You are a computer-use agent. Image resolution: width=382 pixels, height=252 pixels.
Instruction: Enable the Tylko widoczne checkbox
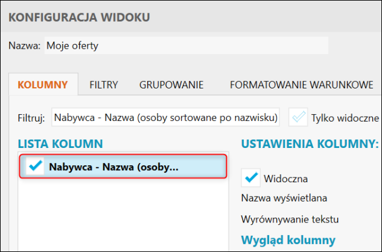(298, 117)
